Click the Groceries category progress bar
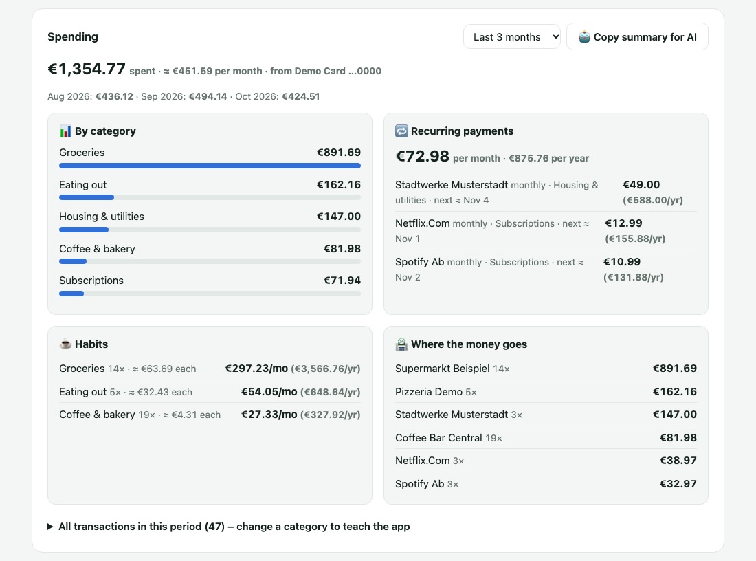The width and height of the screenshot is (756, 561). click(210, 166)
